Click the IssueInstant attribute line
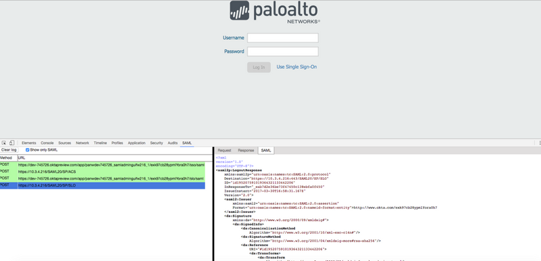Image resolution: width=541 pixels, height=261 pixels. 264,191
